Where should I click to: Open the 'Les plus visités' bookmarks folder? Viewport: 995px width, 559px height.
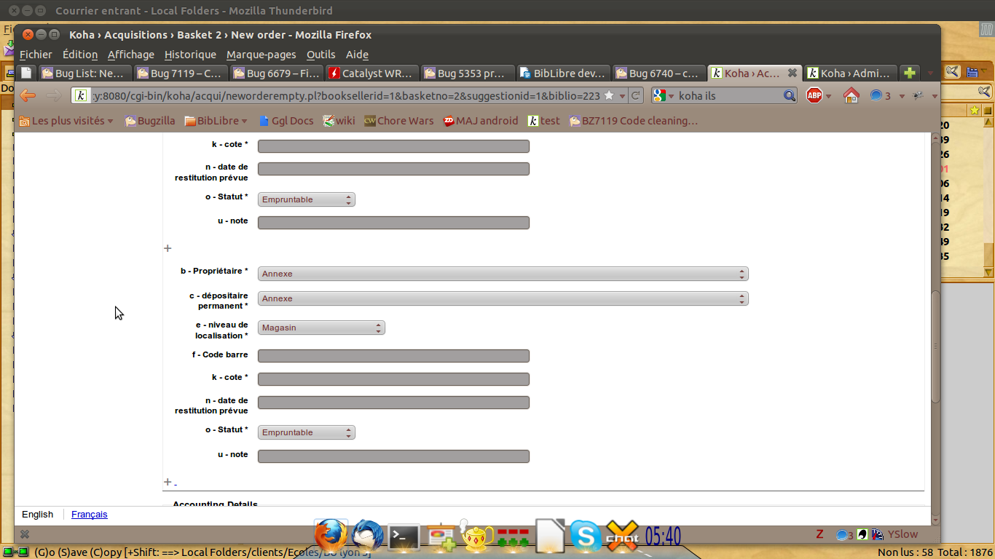(x=66, y=121)
